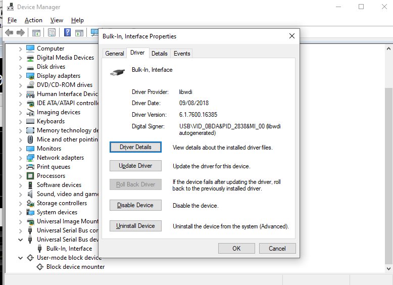Open the Action menu
The width and height of the screenshot is (393, 285).
click(33, 20)
